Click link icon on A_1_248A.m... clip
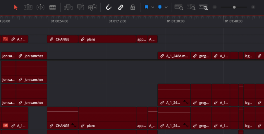This screenshot has width=264, height=134. tap(162, 56)
